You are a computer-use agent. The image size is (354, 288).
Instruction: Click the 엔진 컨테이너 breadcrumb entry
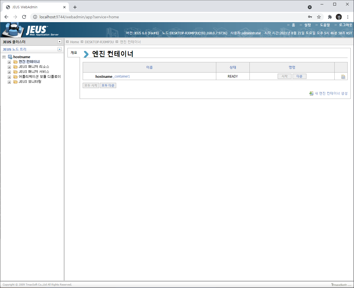tap(130, 42)
